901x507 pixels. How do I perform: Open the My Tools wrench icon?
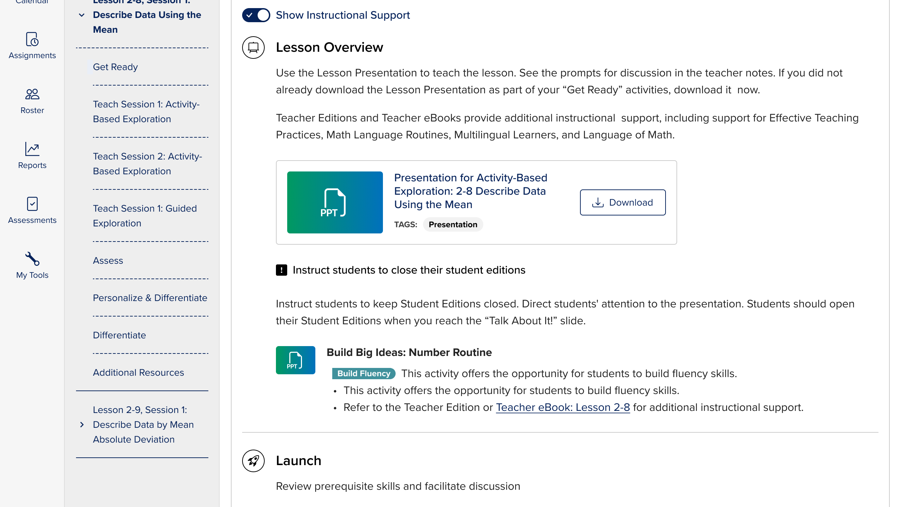pos(32,259)
